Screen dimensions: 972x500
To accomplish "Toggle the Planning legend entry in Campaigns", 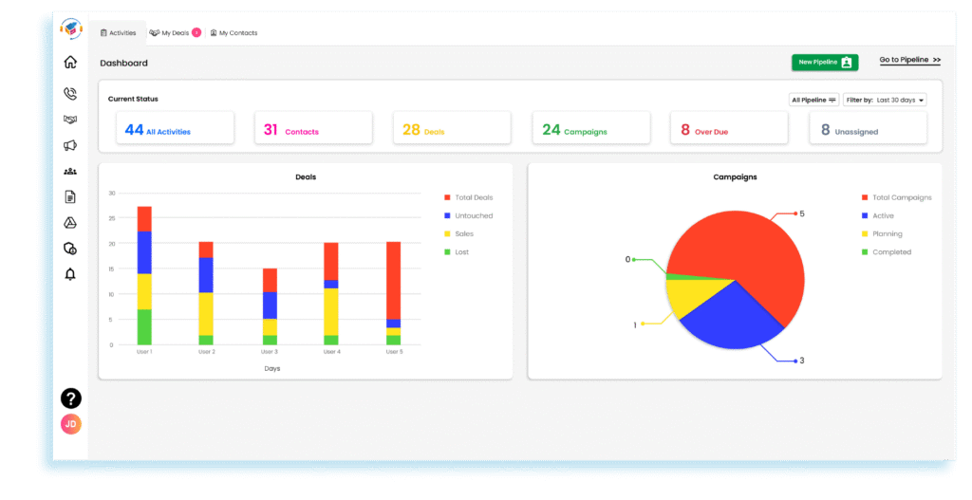I will [882, 233].
